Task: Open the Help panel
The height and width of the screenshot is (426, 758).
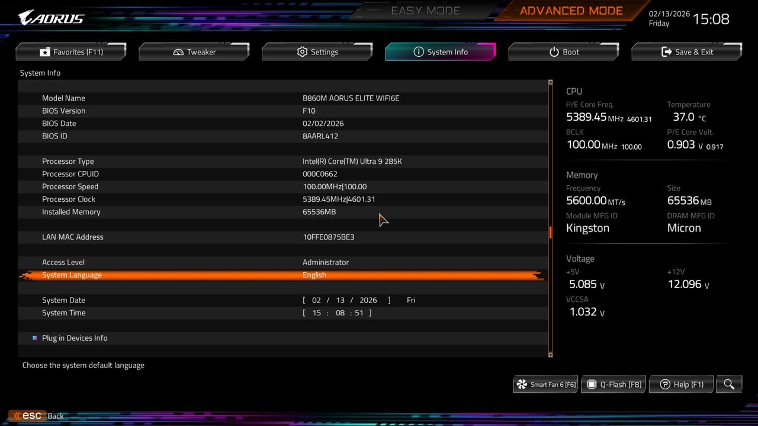Action: pyautogui.click(x=681, y=384)
